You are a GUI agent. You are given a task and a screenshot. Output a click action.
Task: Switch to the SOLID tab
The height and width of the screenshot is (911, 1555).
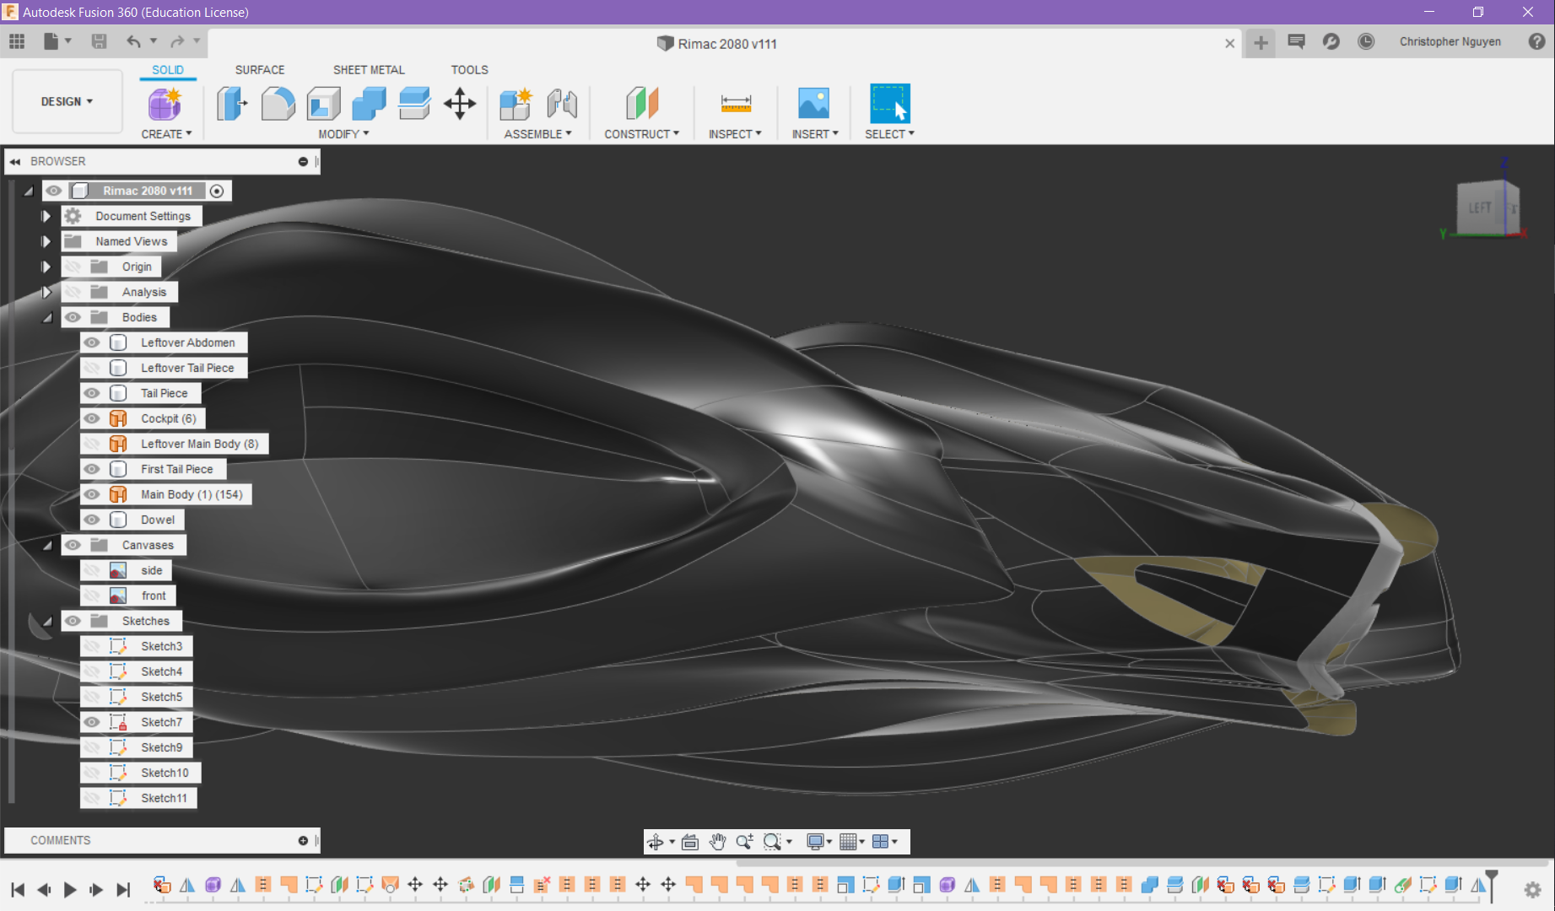click(168, 70)
